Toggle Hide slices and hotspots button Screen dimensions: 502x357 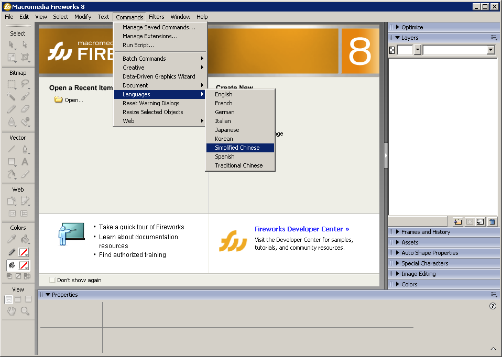click(12, 214)
